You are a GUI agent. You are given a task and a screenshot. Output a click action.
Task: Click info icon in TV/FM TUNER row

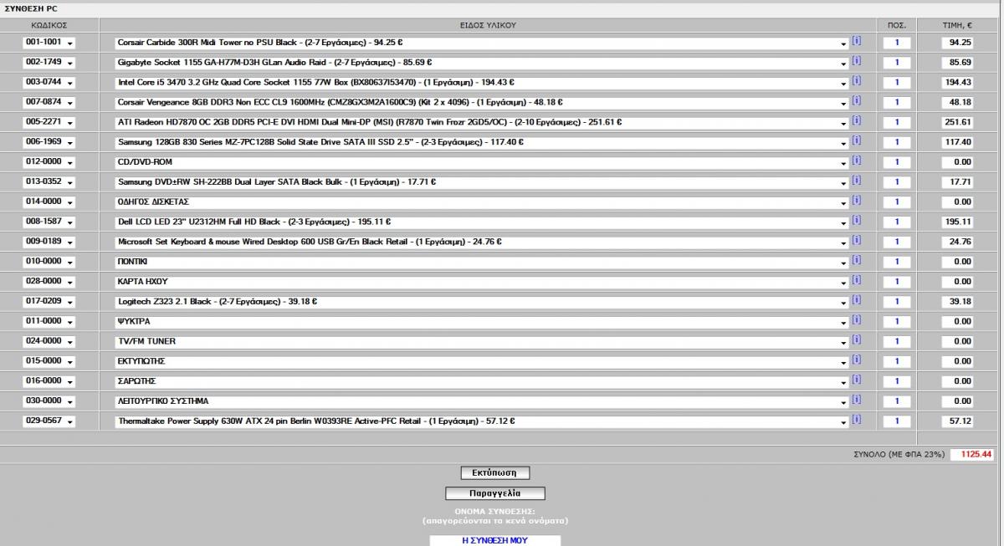(856, 340)
